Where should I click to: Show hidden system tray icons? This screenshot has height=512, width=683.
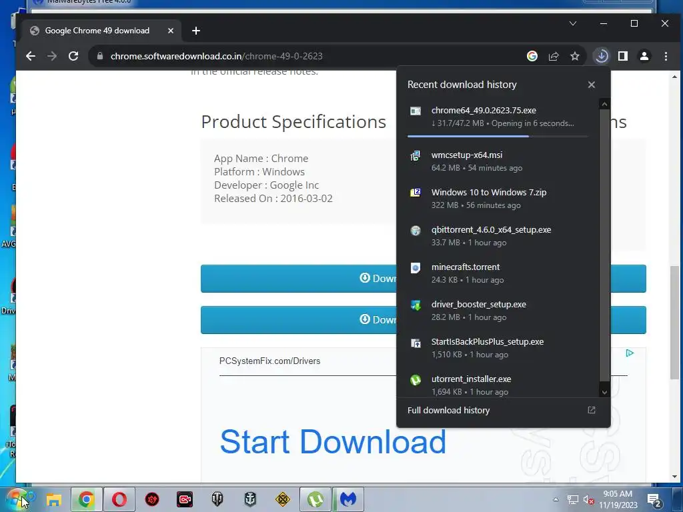coord(556,499)
